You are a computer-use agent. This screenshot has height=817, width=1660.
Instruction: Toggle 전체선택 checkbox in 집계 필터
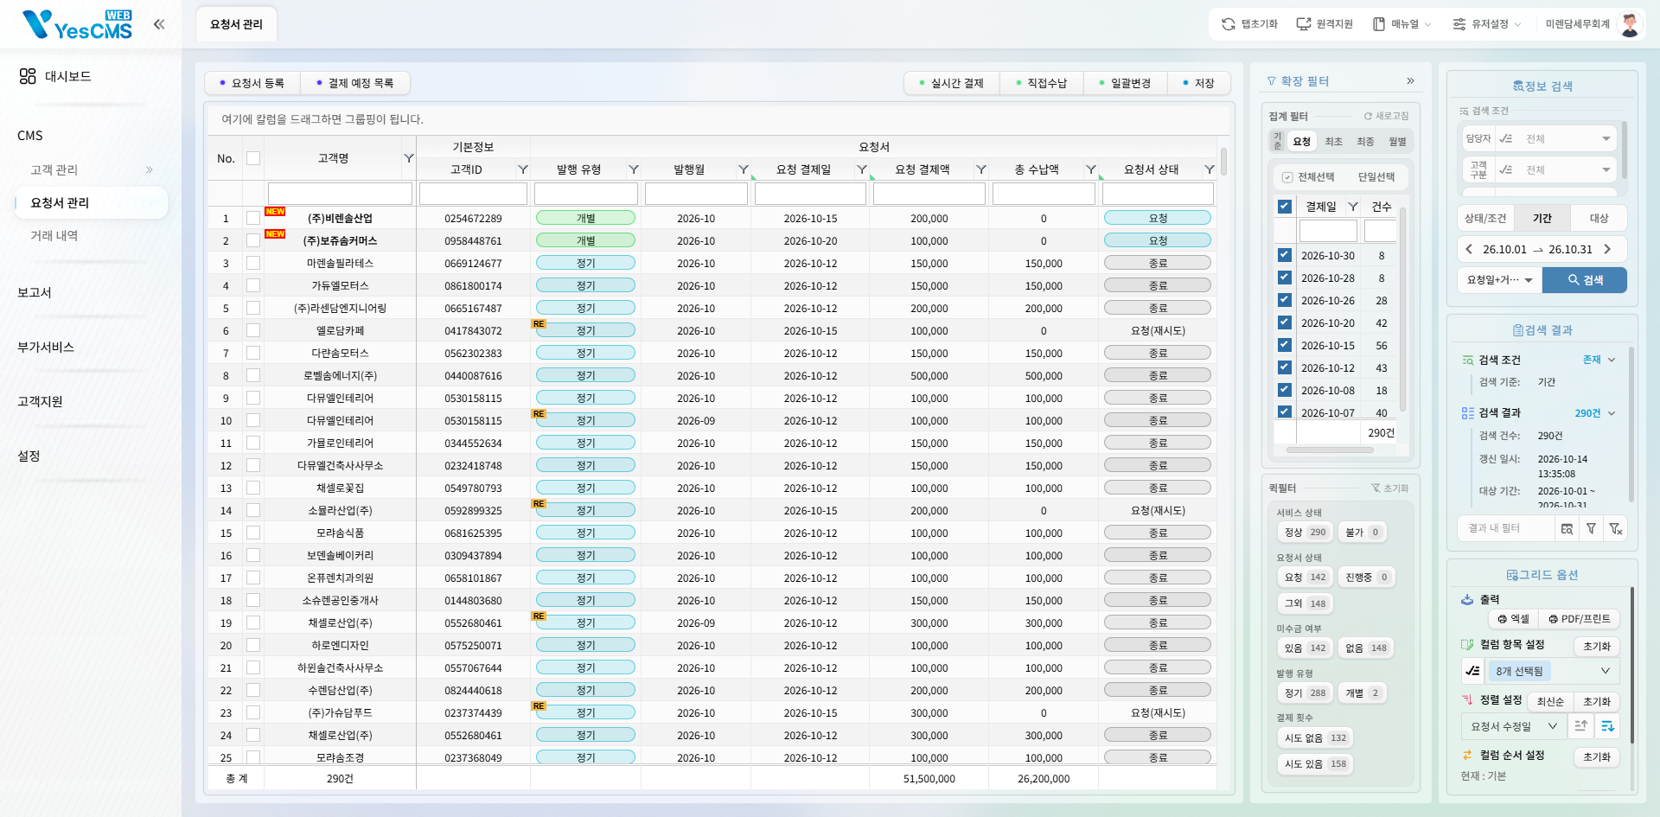[1287, 177]
